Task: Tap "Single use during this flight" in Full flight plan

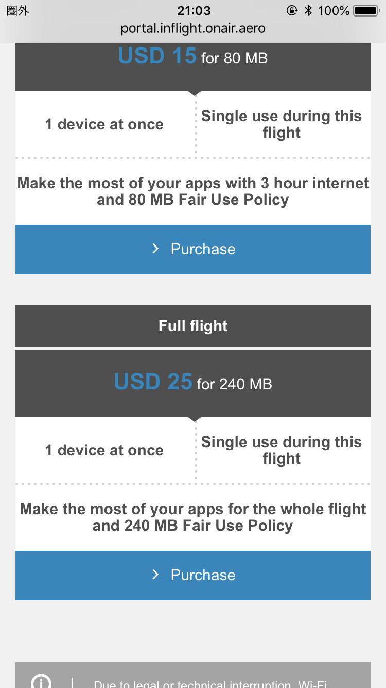Action: coord(282,450)
